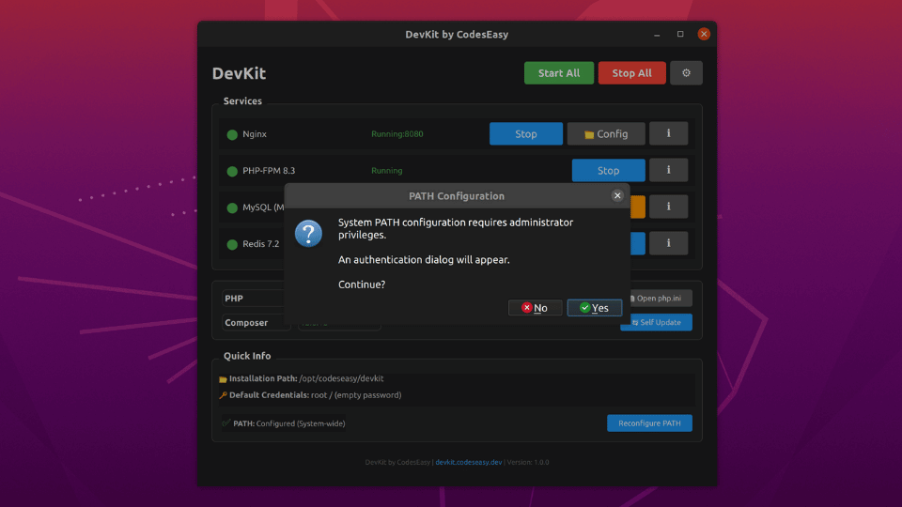Click the Composer label field
Screen dimensions: 902x507
click(x=256, y=322)
